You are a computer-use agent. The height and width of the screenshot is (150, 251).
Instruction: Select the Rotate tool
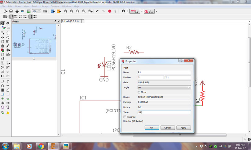tap(8, 37)
